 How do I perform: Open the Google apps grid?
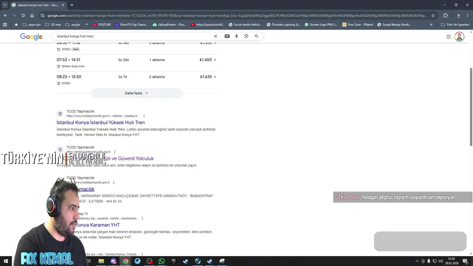pos(449,37)
